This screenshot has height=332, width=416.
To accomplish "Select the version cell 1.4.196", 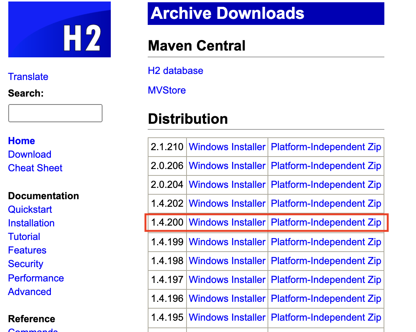I will (167, 298).
